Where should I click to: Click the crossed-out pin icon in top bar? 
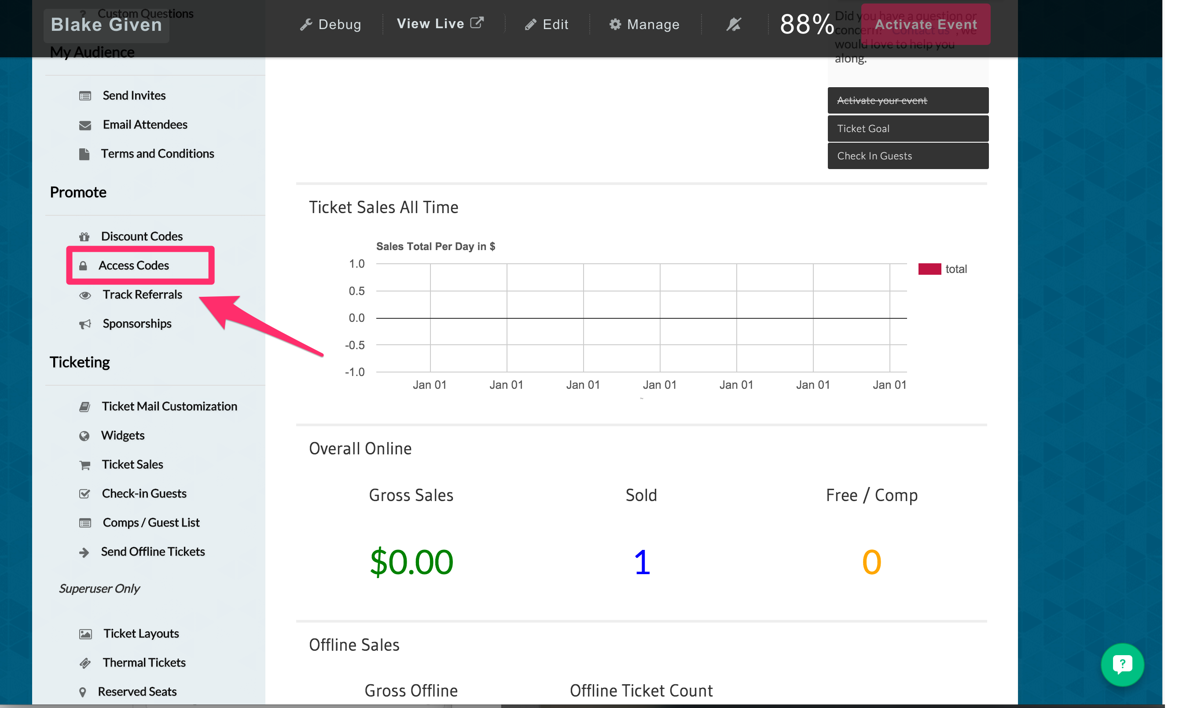[x=733, y=24]
